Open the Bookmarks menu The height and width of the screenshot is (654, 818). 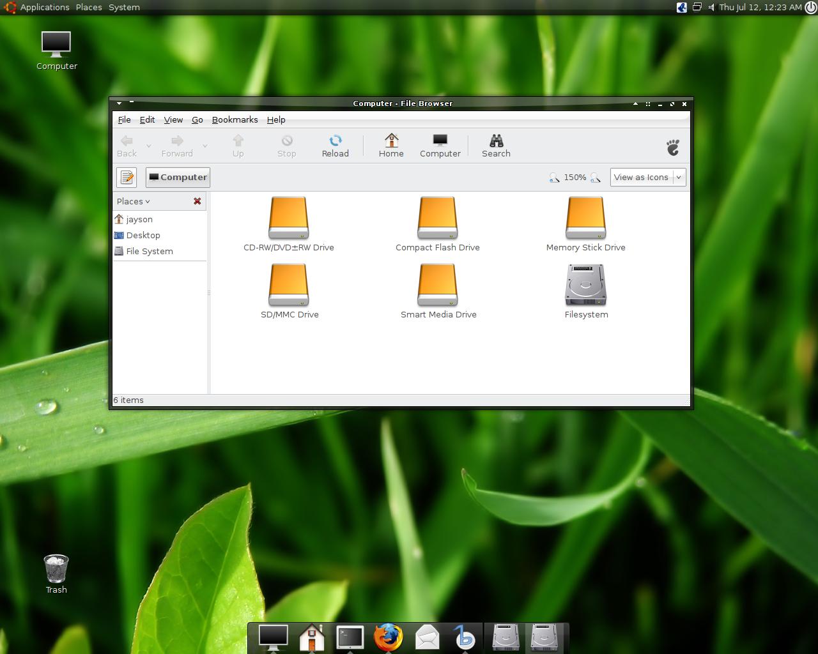point(235,119)
